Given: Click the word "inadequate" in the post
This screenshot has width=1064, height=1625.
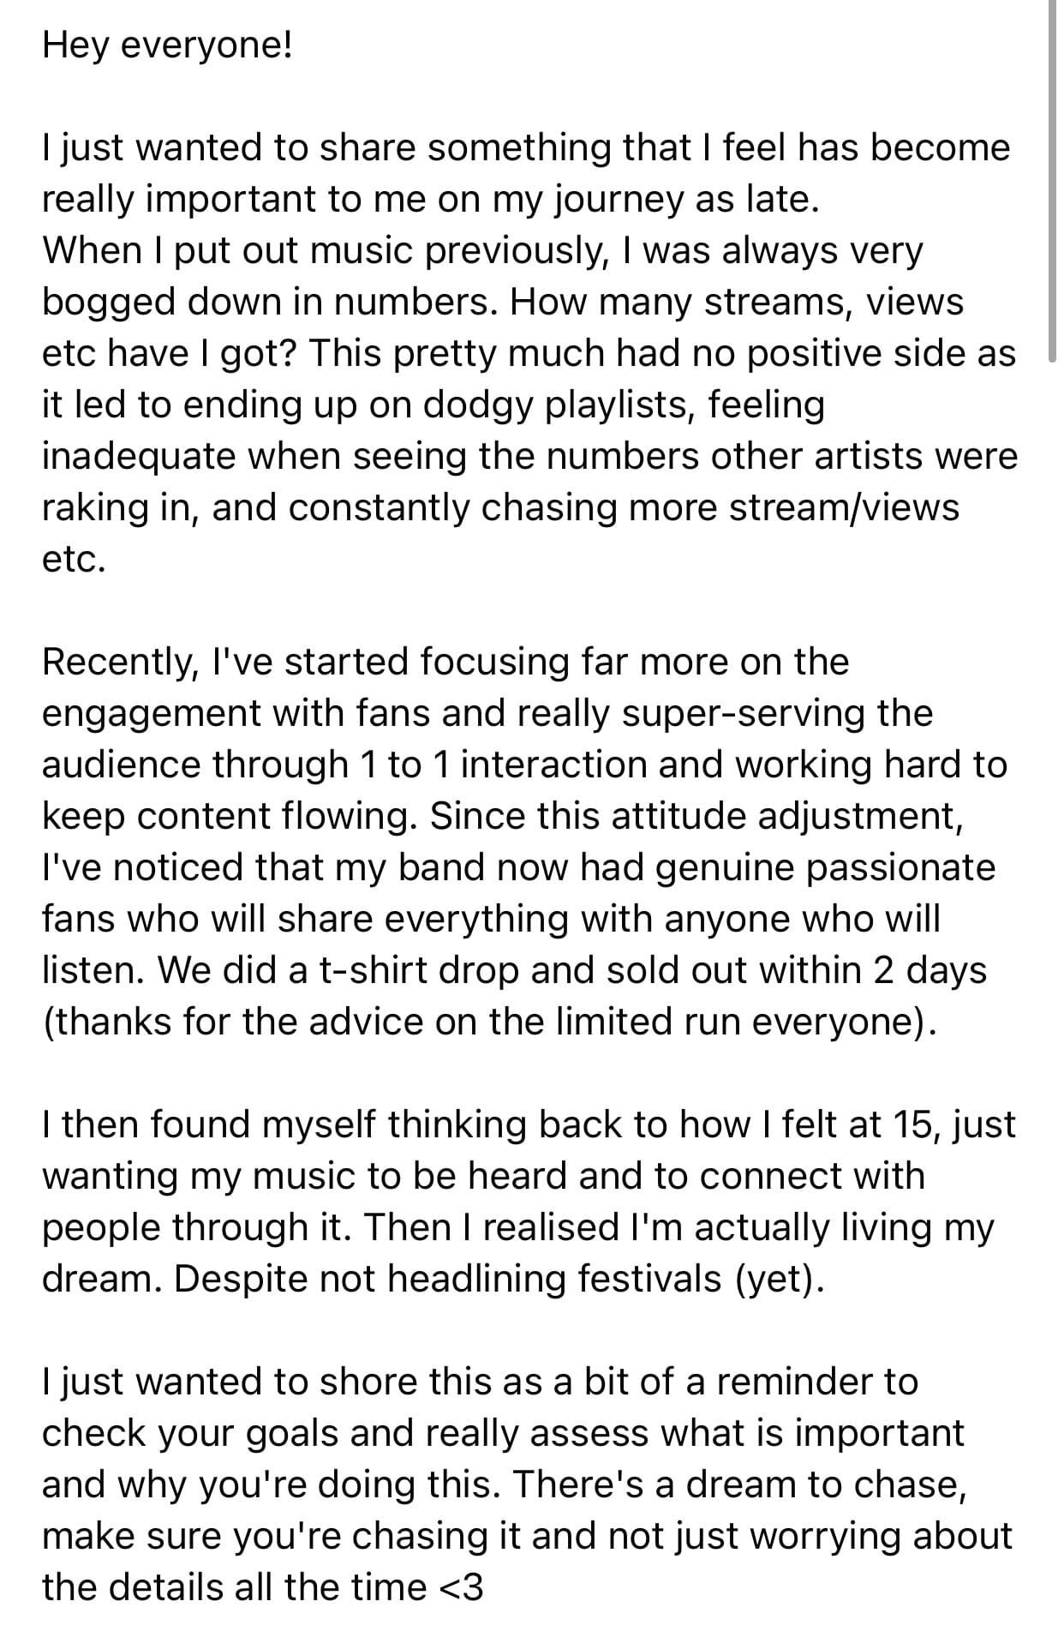Looking at the screenshot, I should (x=139, y=456).
